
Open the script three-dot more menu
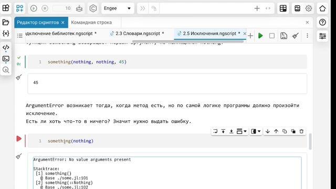(307, 36)
